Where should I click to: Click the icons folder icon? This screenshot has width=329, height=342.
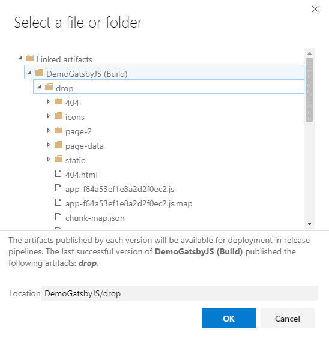[58, 116]
